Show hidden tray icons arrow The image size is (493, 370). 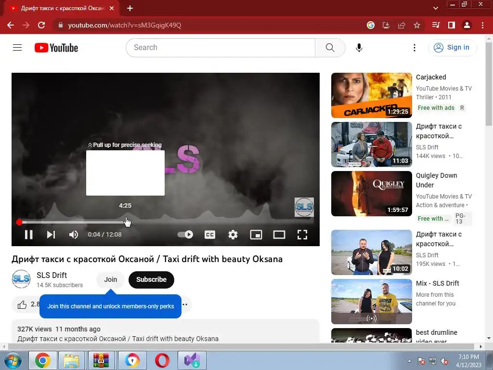(409, 361)
